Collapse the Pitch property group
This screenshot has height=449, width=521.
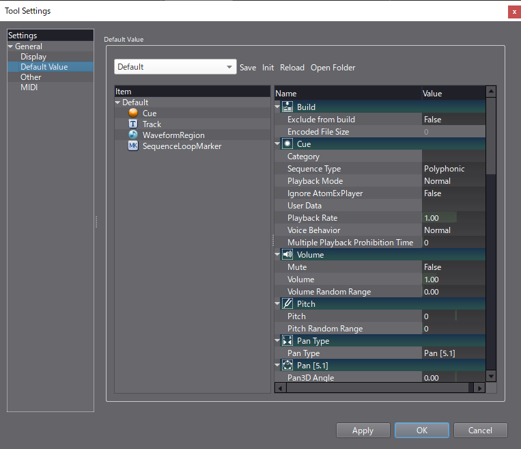pyautogui.click(x=277, y=303)
